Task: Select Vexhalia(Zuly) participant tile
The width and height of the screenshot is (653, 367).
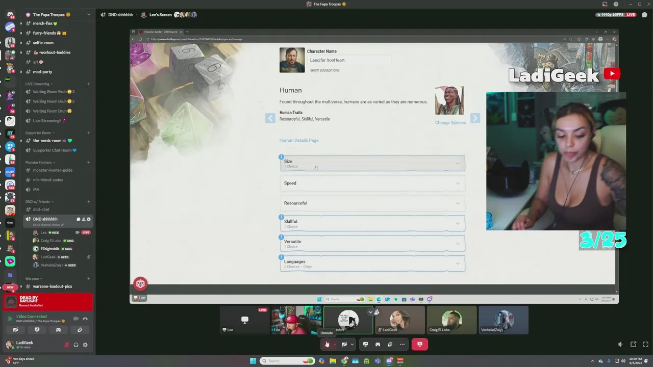Action: (x=504, y=320)
